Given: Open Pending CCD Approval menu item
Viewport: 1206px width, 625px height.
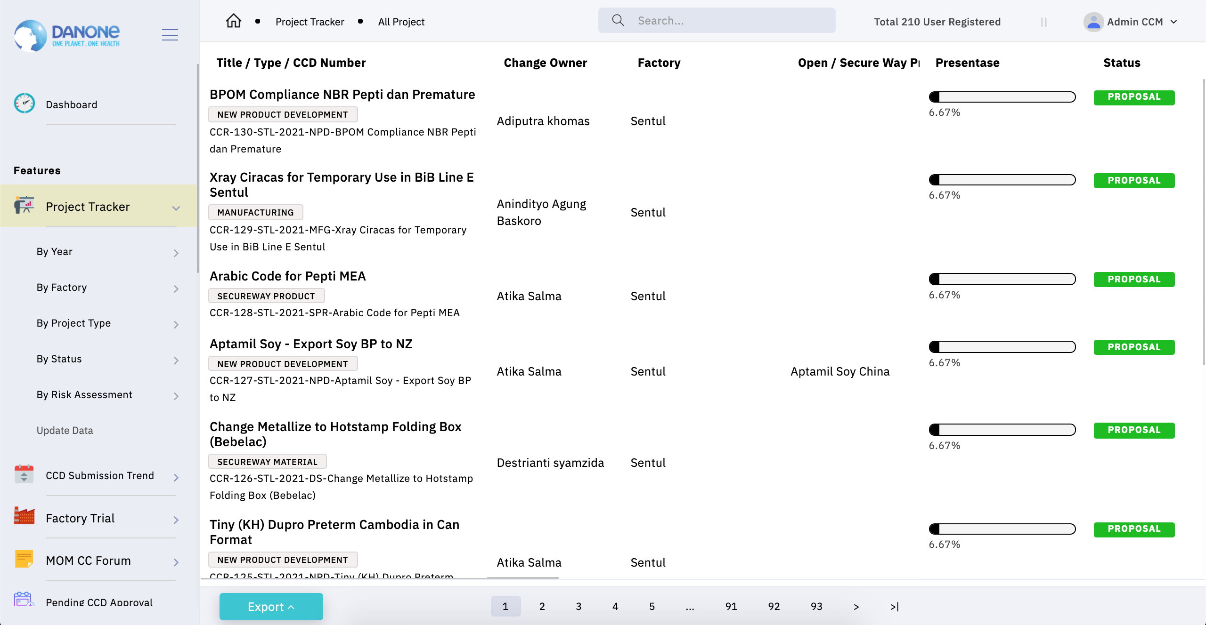Looking at the screenshot, I should point(99,602).
